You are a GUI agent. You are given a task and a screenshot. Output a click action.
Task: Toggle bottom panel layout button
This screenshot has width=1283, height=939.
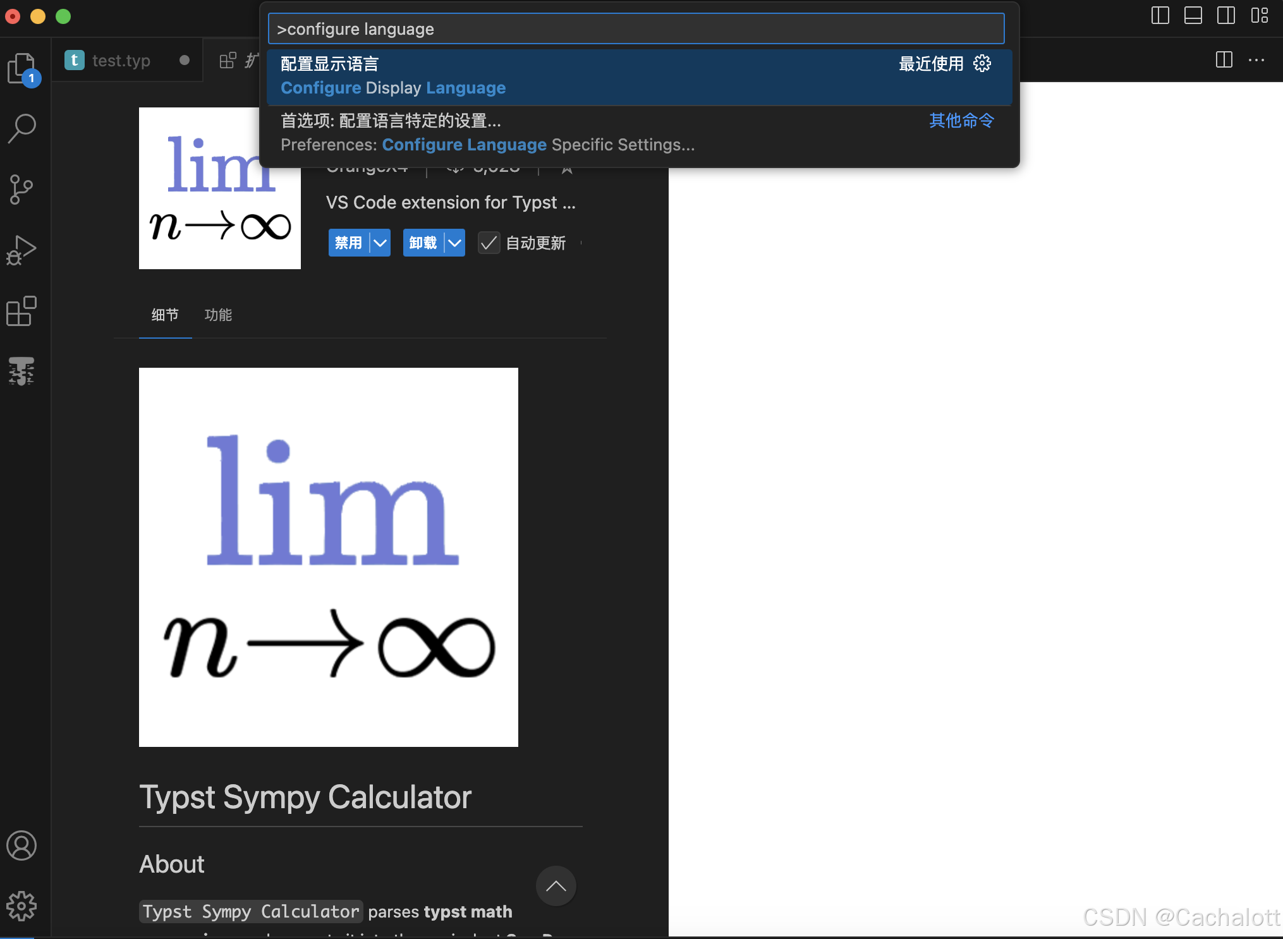1193,15
